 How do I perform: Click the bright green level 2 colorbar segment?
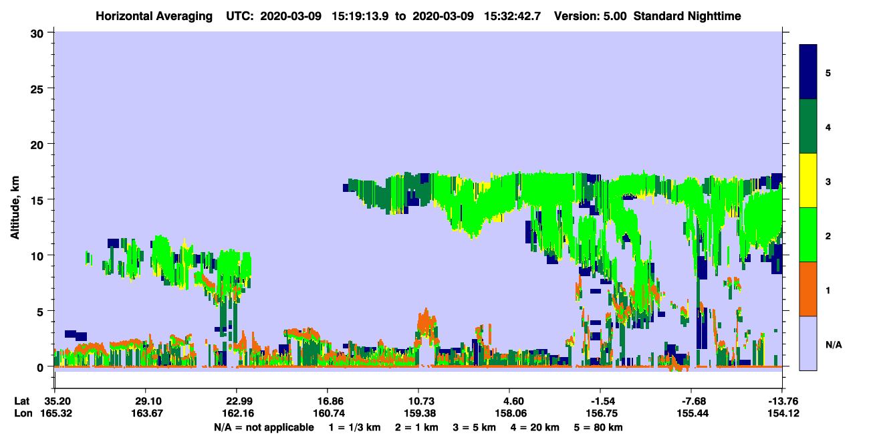coord(808,235)
